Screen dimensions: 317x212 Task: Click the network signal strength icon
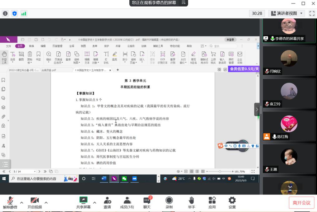point(24,13)
